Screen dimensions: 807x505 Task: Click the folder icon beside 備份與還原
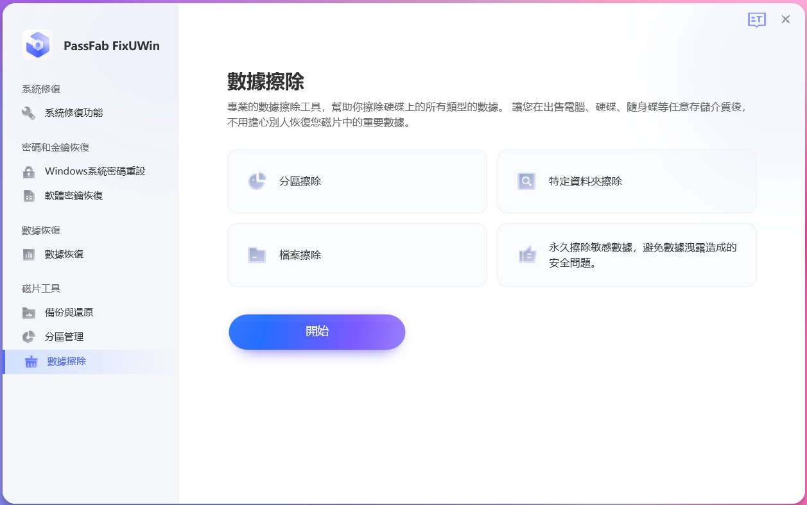(x=29, y=313)
